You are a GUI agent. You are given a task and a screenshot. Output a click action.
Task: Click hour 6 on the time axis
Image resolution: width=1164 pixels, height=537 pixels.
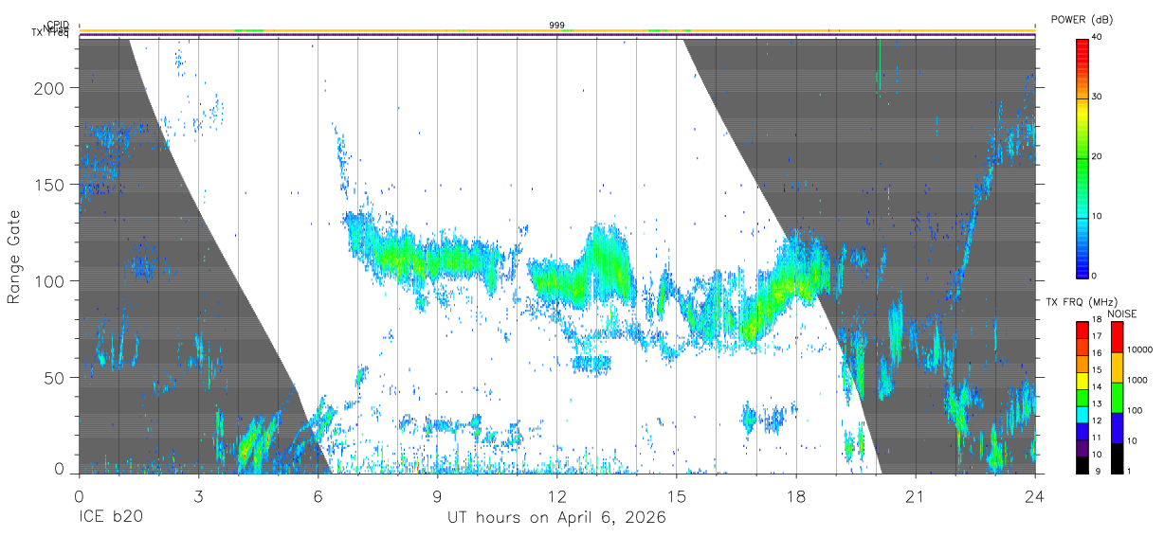pos(318,496)
